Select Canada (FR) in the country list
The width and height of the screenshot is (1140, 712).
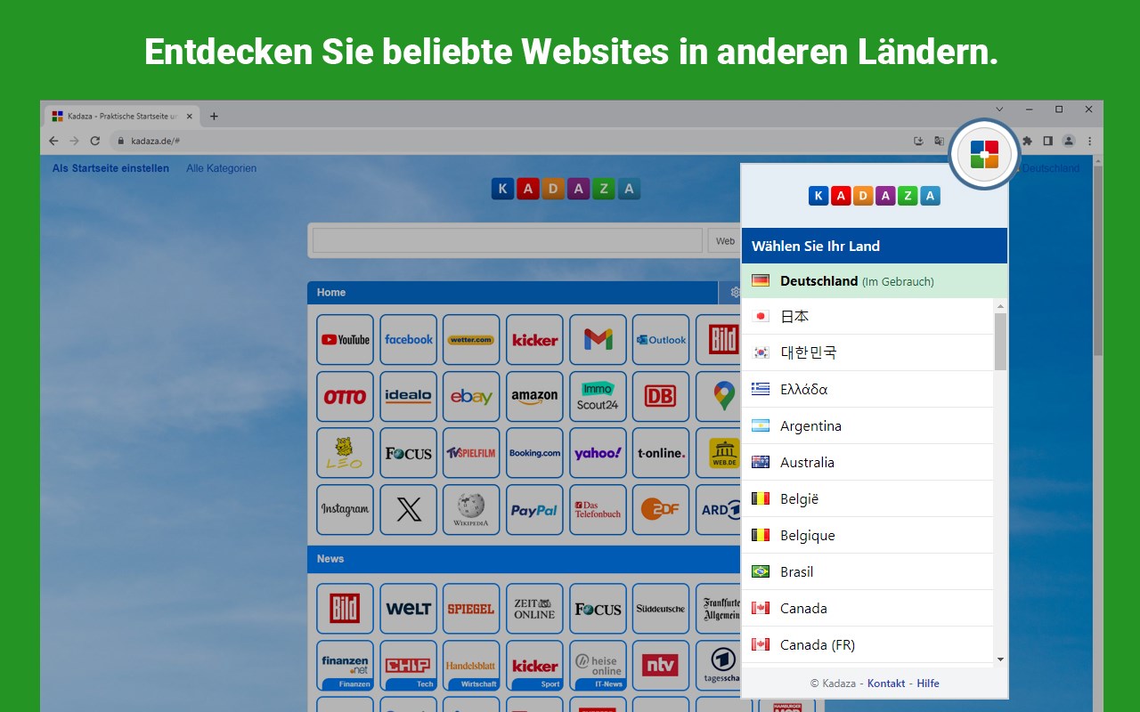pos(867,644)
